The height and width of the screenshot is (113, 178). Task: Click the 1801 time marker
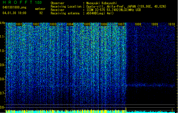click(19, 24)
